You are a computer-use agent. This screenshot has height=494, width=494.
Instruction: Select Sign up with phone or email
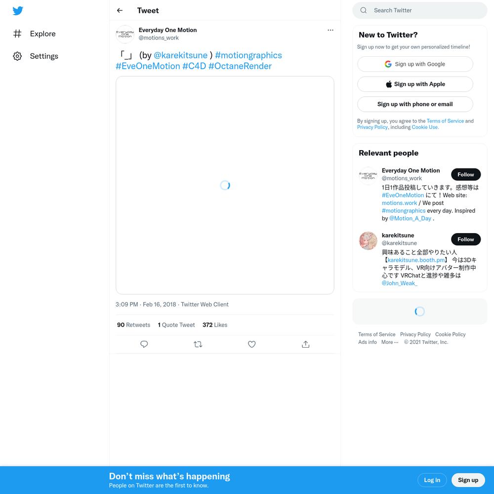point(415,104)
